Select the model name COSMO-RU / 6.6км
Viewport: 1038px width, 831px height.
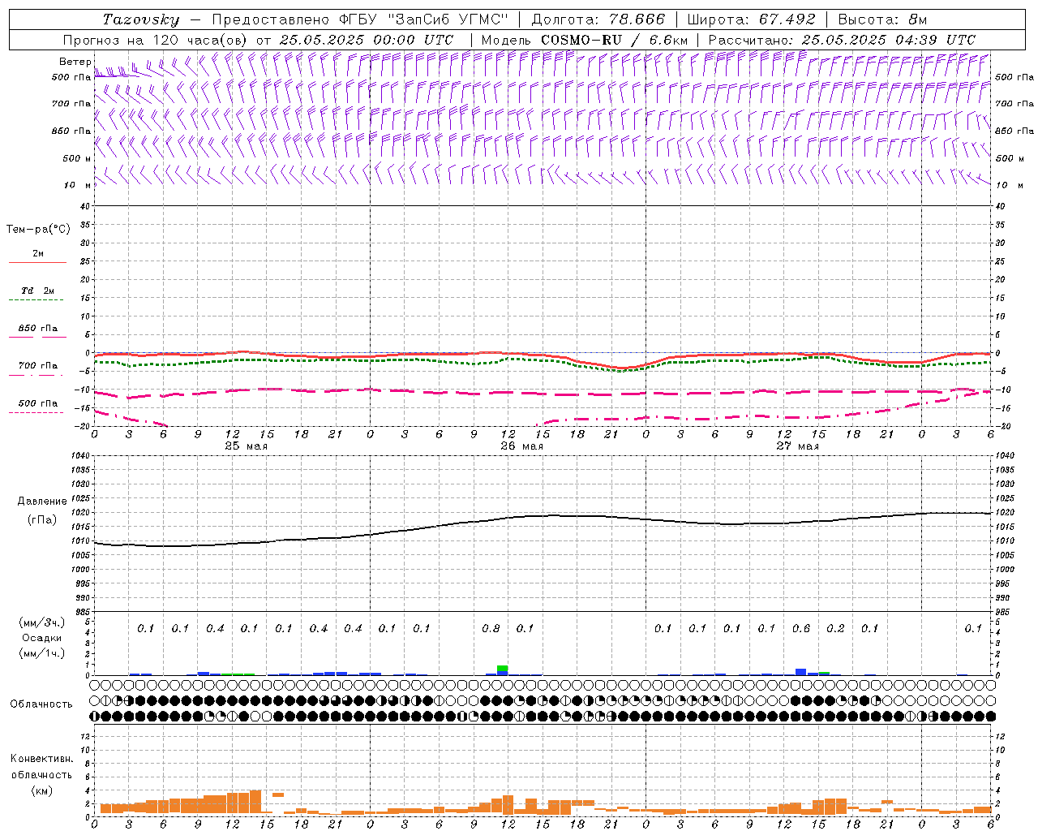click(614, 40)
